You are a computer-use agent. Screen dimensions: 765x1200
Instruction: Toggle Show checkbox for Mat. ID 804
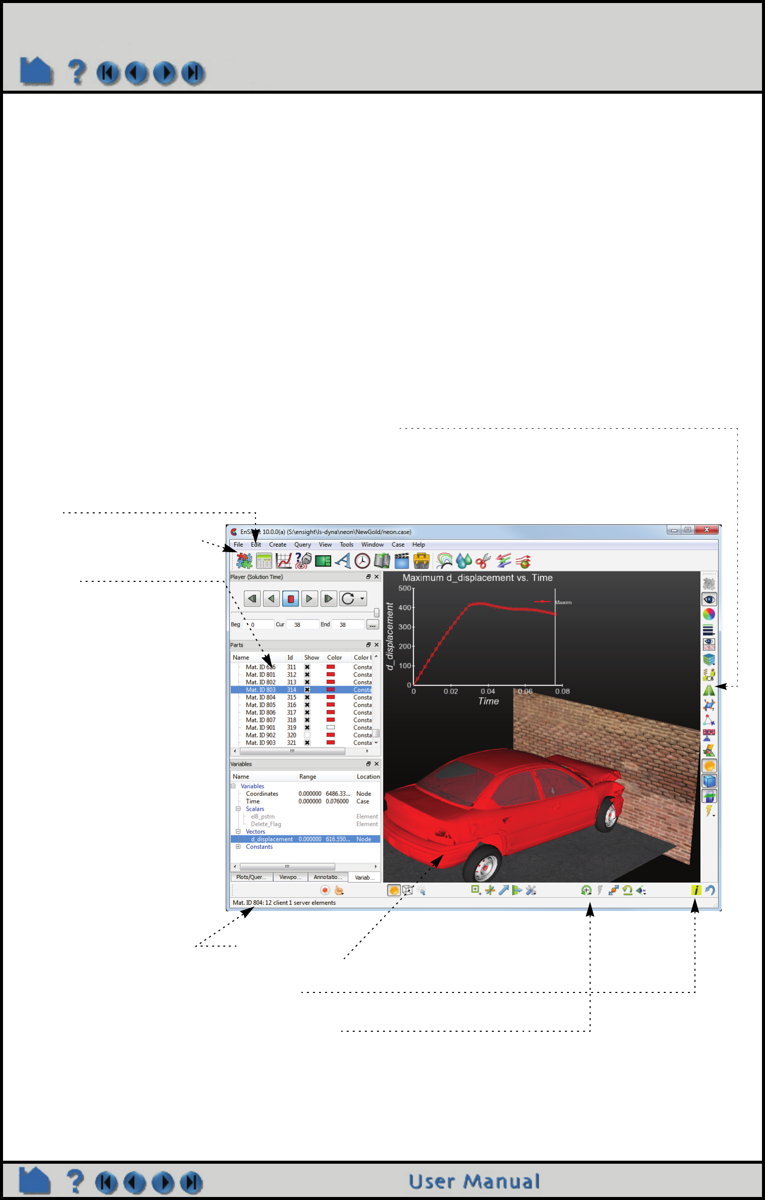coord(307,697)
